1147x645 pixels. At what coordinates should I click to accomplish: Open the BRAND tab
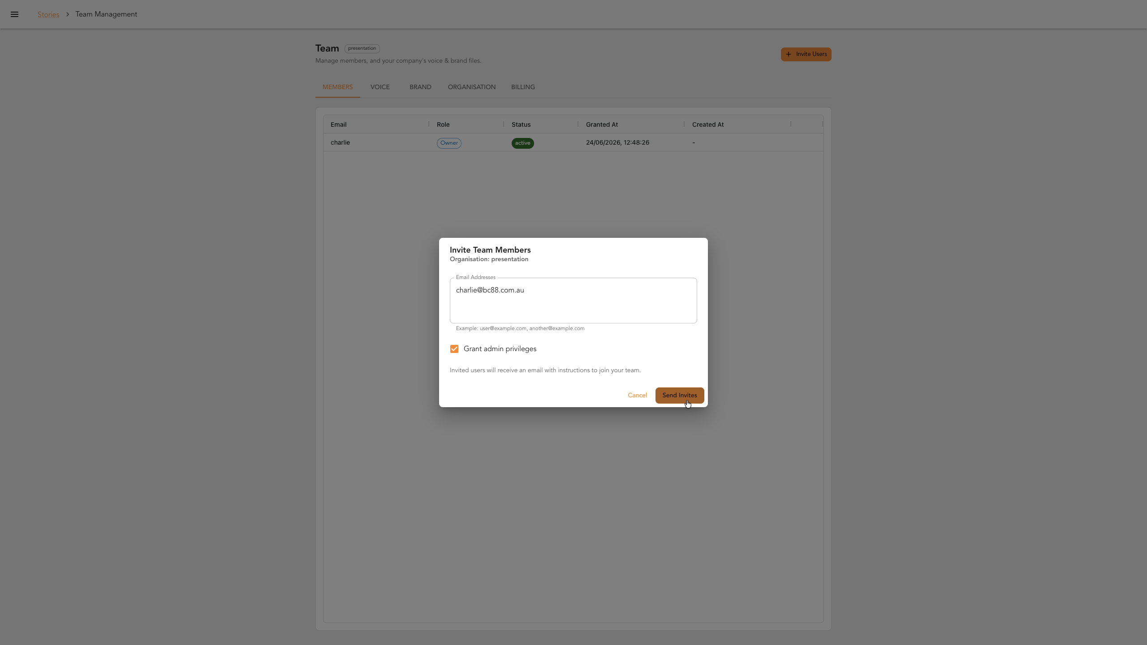tap(420, 87)
